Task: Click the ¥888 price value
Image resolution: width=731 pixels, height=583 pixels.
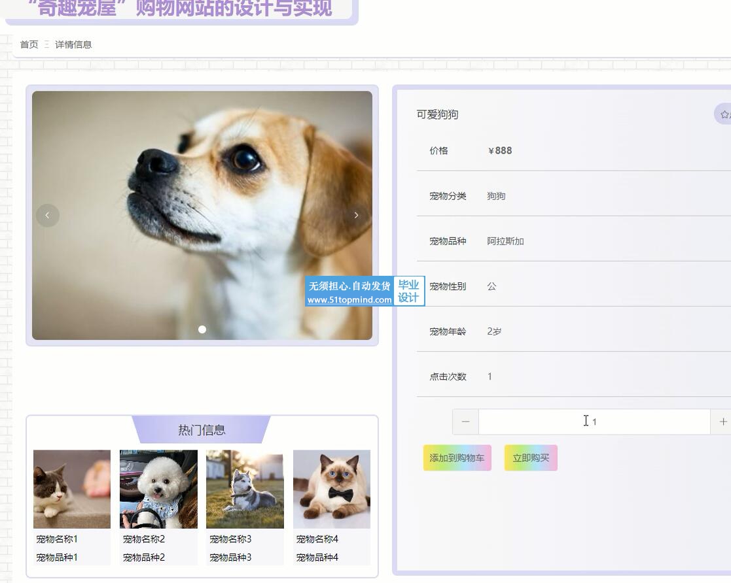Action: tap(500, 150)
